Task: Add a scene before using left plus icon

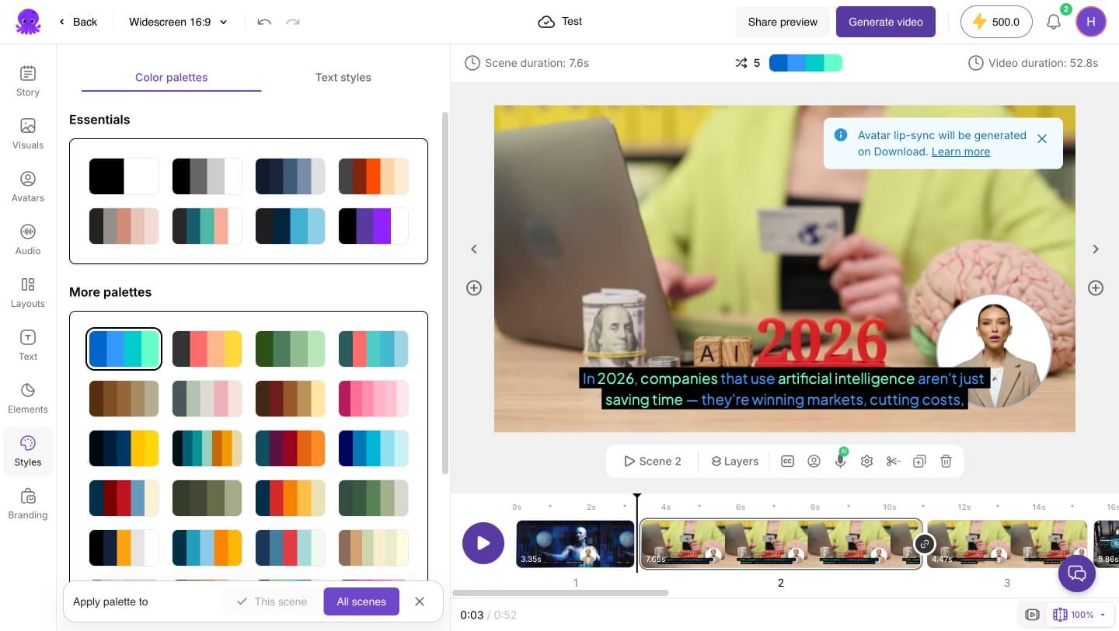Action: pyautogui.click(x=474, y=288)
